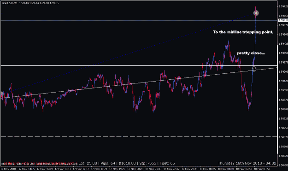
Task: Click the '17 Nov 19:25' time axis label
Action: click(x=117, y=169)
